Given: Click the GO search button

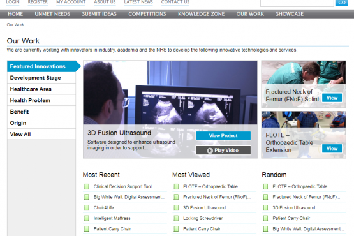Looking at the screenshot, I should tap(342, 3).
